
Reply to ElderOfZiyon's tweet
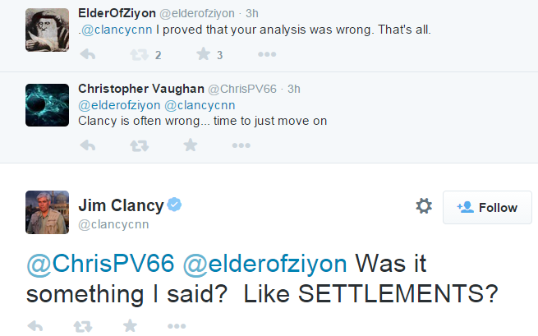(90, 55)
